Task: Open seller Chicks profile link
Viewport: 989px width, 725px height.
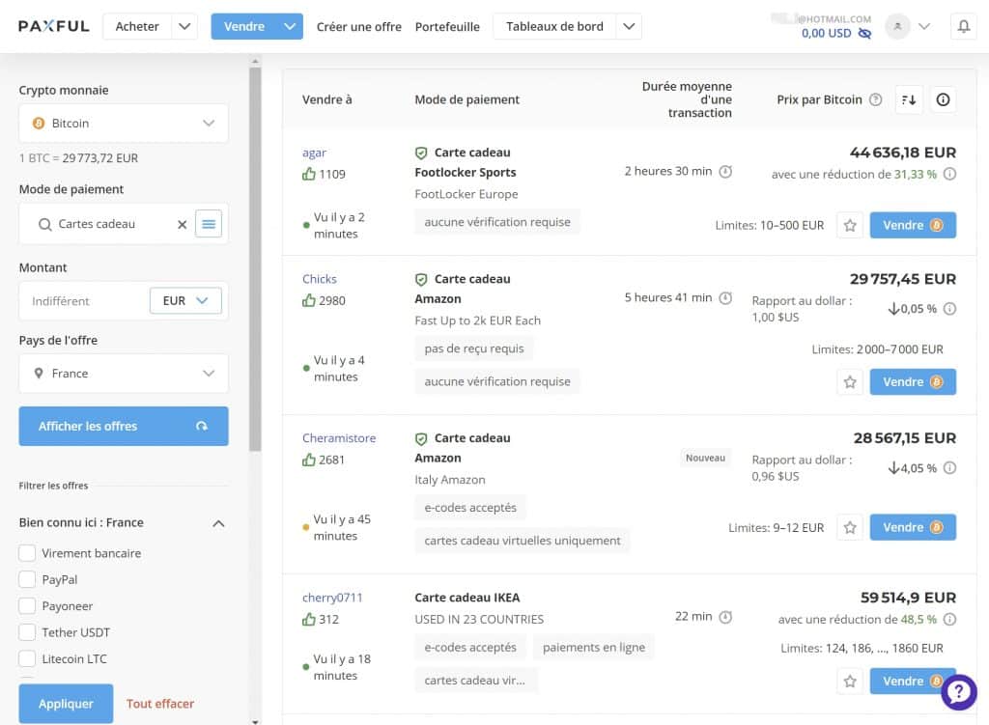Action: coord(320,279)
